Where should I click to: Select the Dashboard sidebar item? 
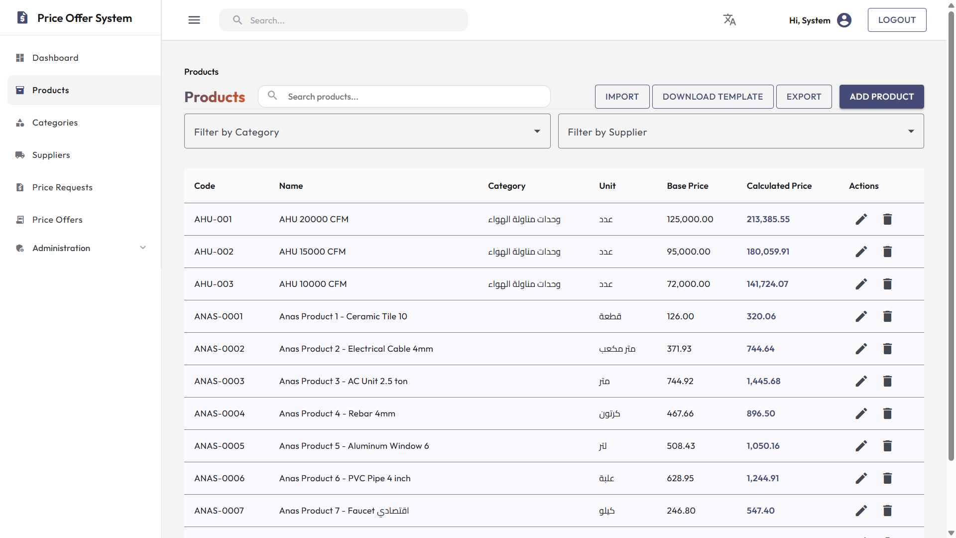click(55, 58)
